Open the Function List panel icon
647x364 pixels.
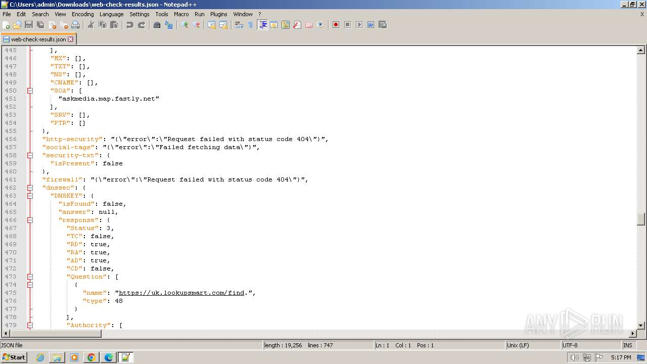pyautogui.click(x=297, y=25)
